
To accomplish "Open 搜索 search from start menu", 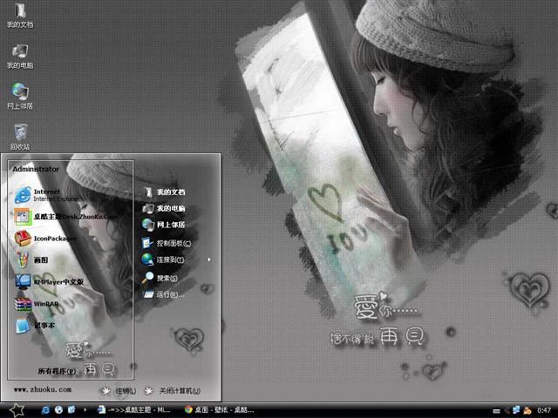I will [x=160, y=278].
